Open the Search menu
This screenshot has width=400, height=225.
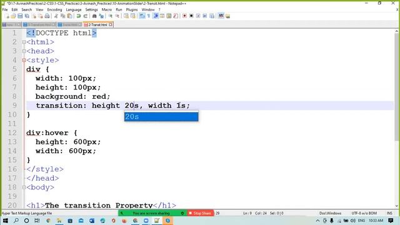click(x=26, y=10)
